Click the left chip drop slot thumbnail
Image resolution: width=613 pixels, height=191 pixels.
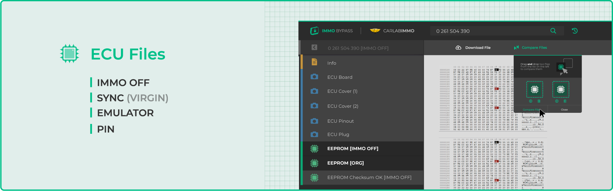535,89
